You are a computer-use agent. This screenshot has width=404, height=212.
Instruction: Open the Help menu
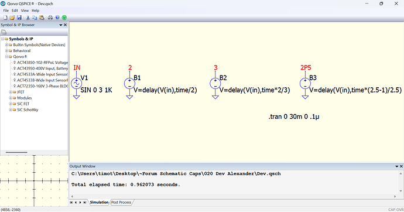[35, 11]
